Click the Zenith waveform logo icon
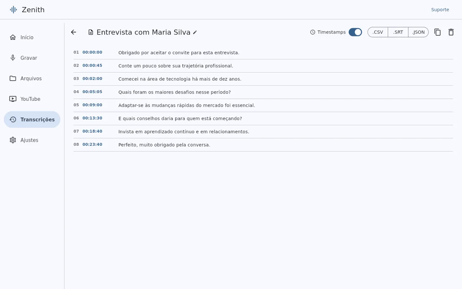 click(x=13, y=10)
